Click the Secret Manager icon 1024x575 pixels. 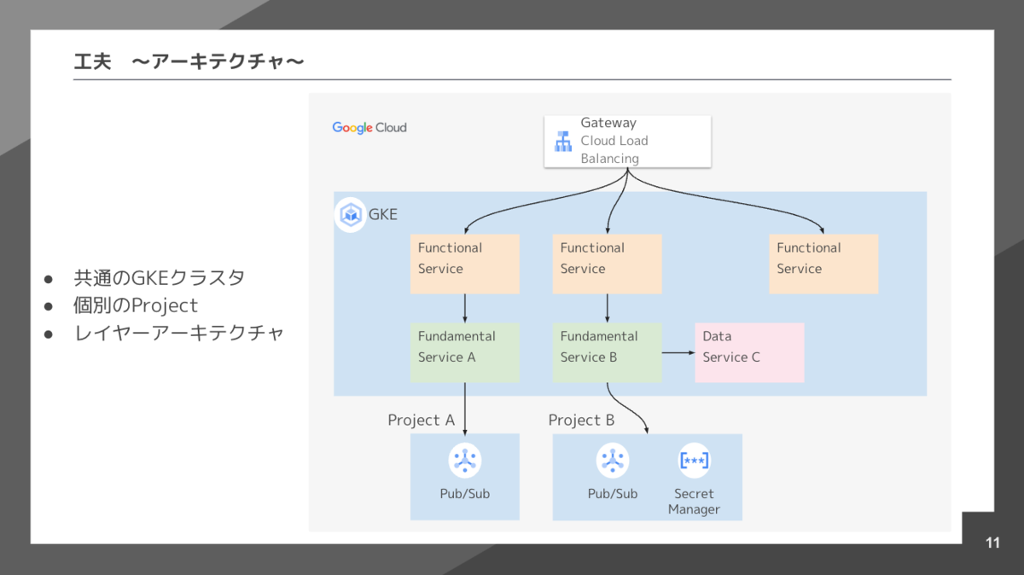[x=694, y=461]
